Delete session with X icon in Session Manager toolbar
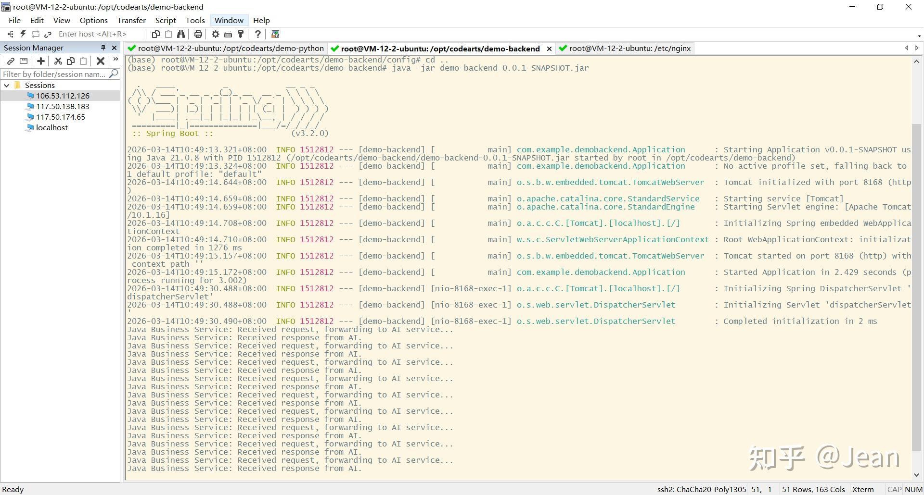The image size is (924, 495). pos(101,61)
